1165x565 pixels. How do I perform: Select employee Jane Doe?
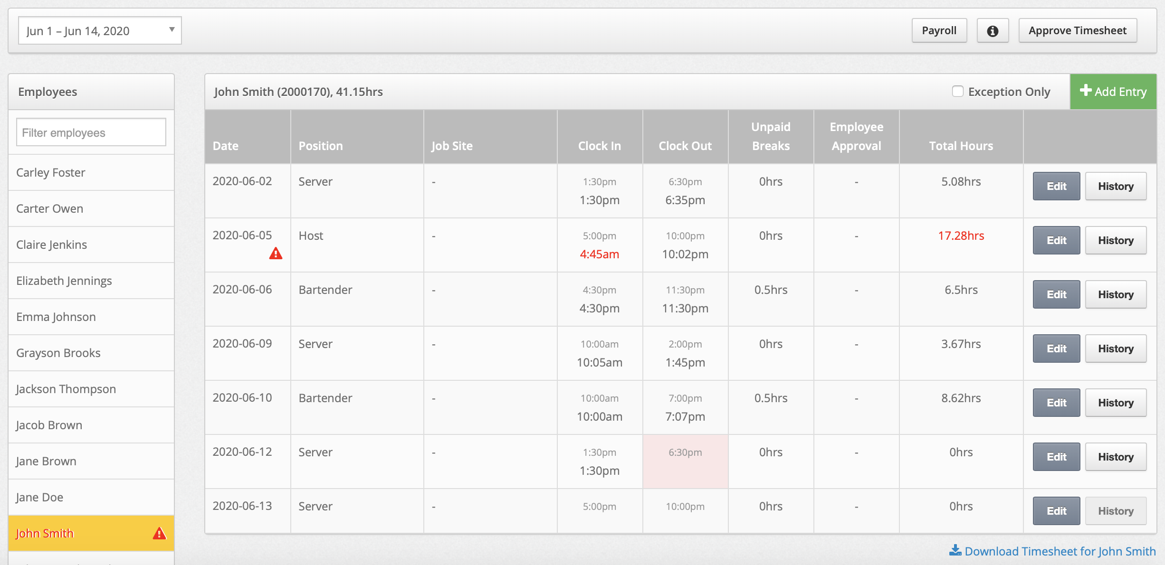pyautogui.click(x=91, y=497)
